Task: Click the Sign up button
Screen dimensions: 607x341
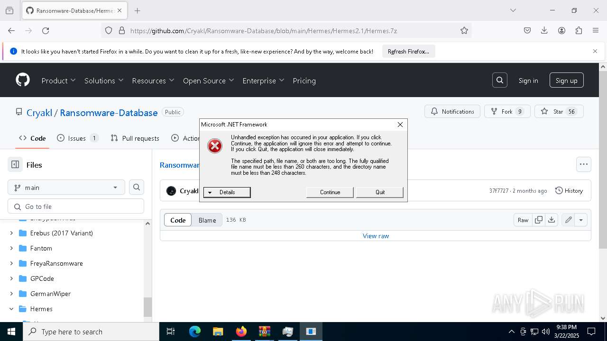Action: tap(567, 81)
